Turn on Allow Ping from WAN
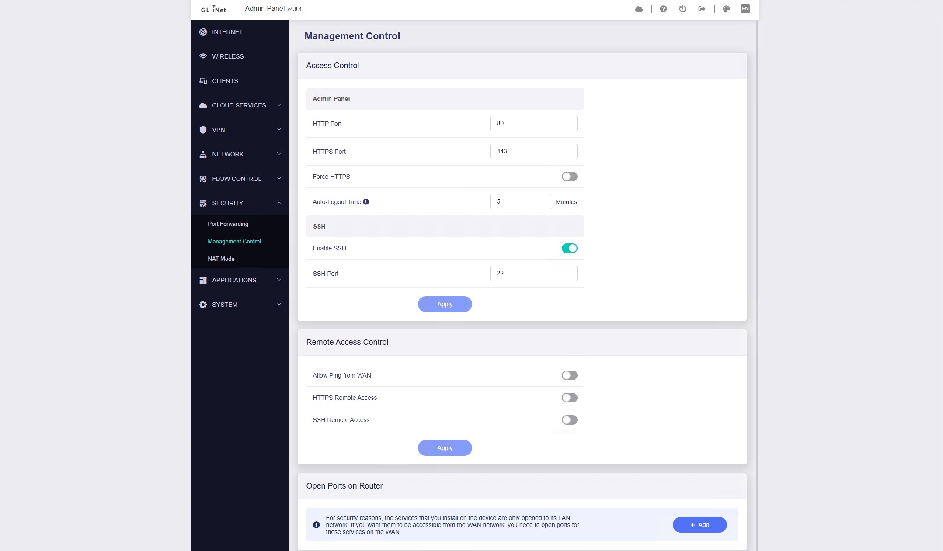Screen dimensions: 943x551 pyautogui.click(x=569, y=375)
